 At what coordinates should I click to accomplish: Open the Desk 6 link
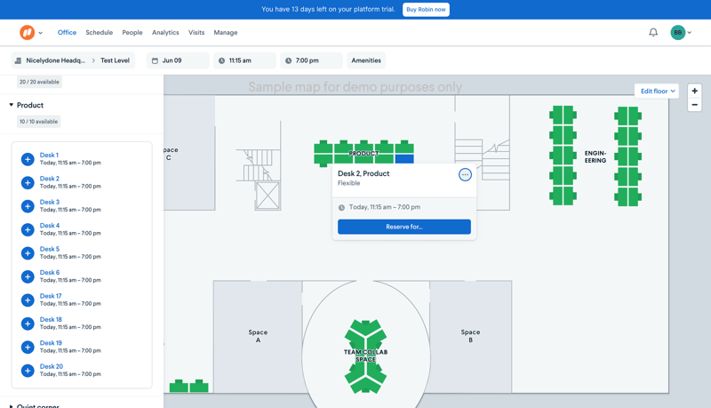pyautogui.click(x=50, y=273)
